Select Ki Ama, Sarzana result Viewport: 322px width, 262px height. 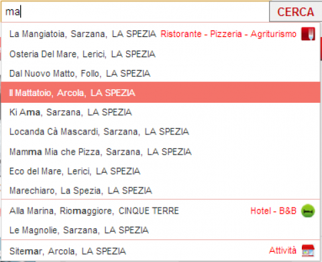pos(160,112)
